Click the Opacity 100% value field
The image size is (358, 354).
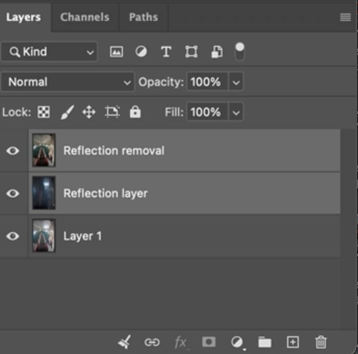(x=207, y=82)
